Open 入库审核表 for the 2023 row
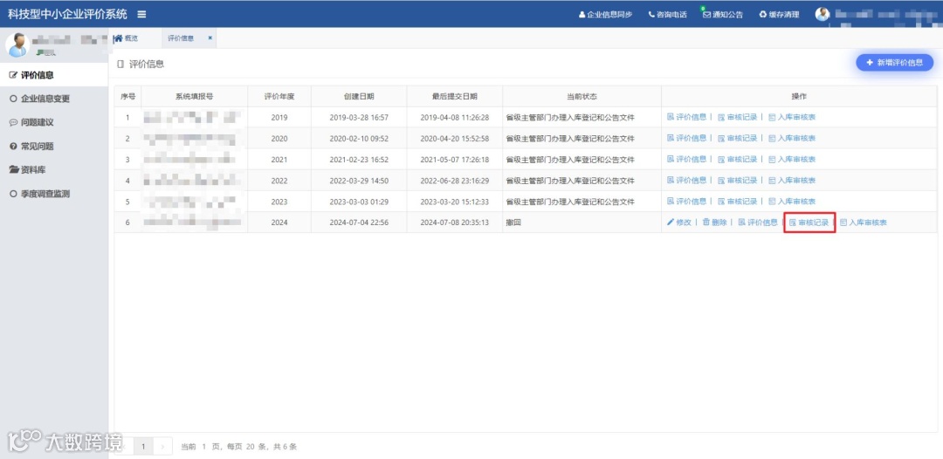Viewport: 943px width, 459px height. [x=792, y=202]
